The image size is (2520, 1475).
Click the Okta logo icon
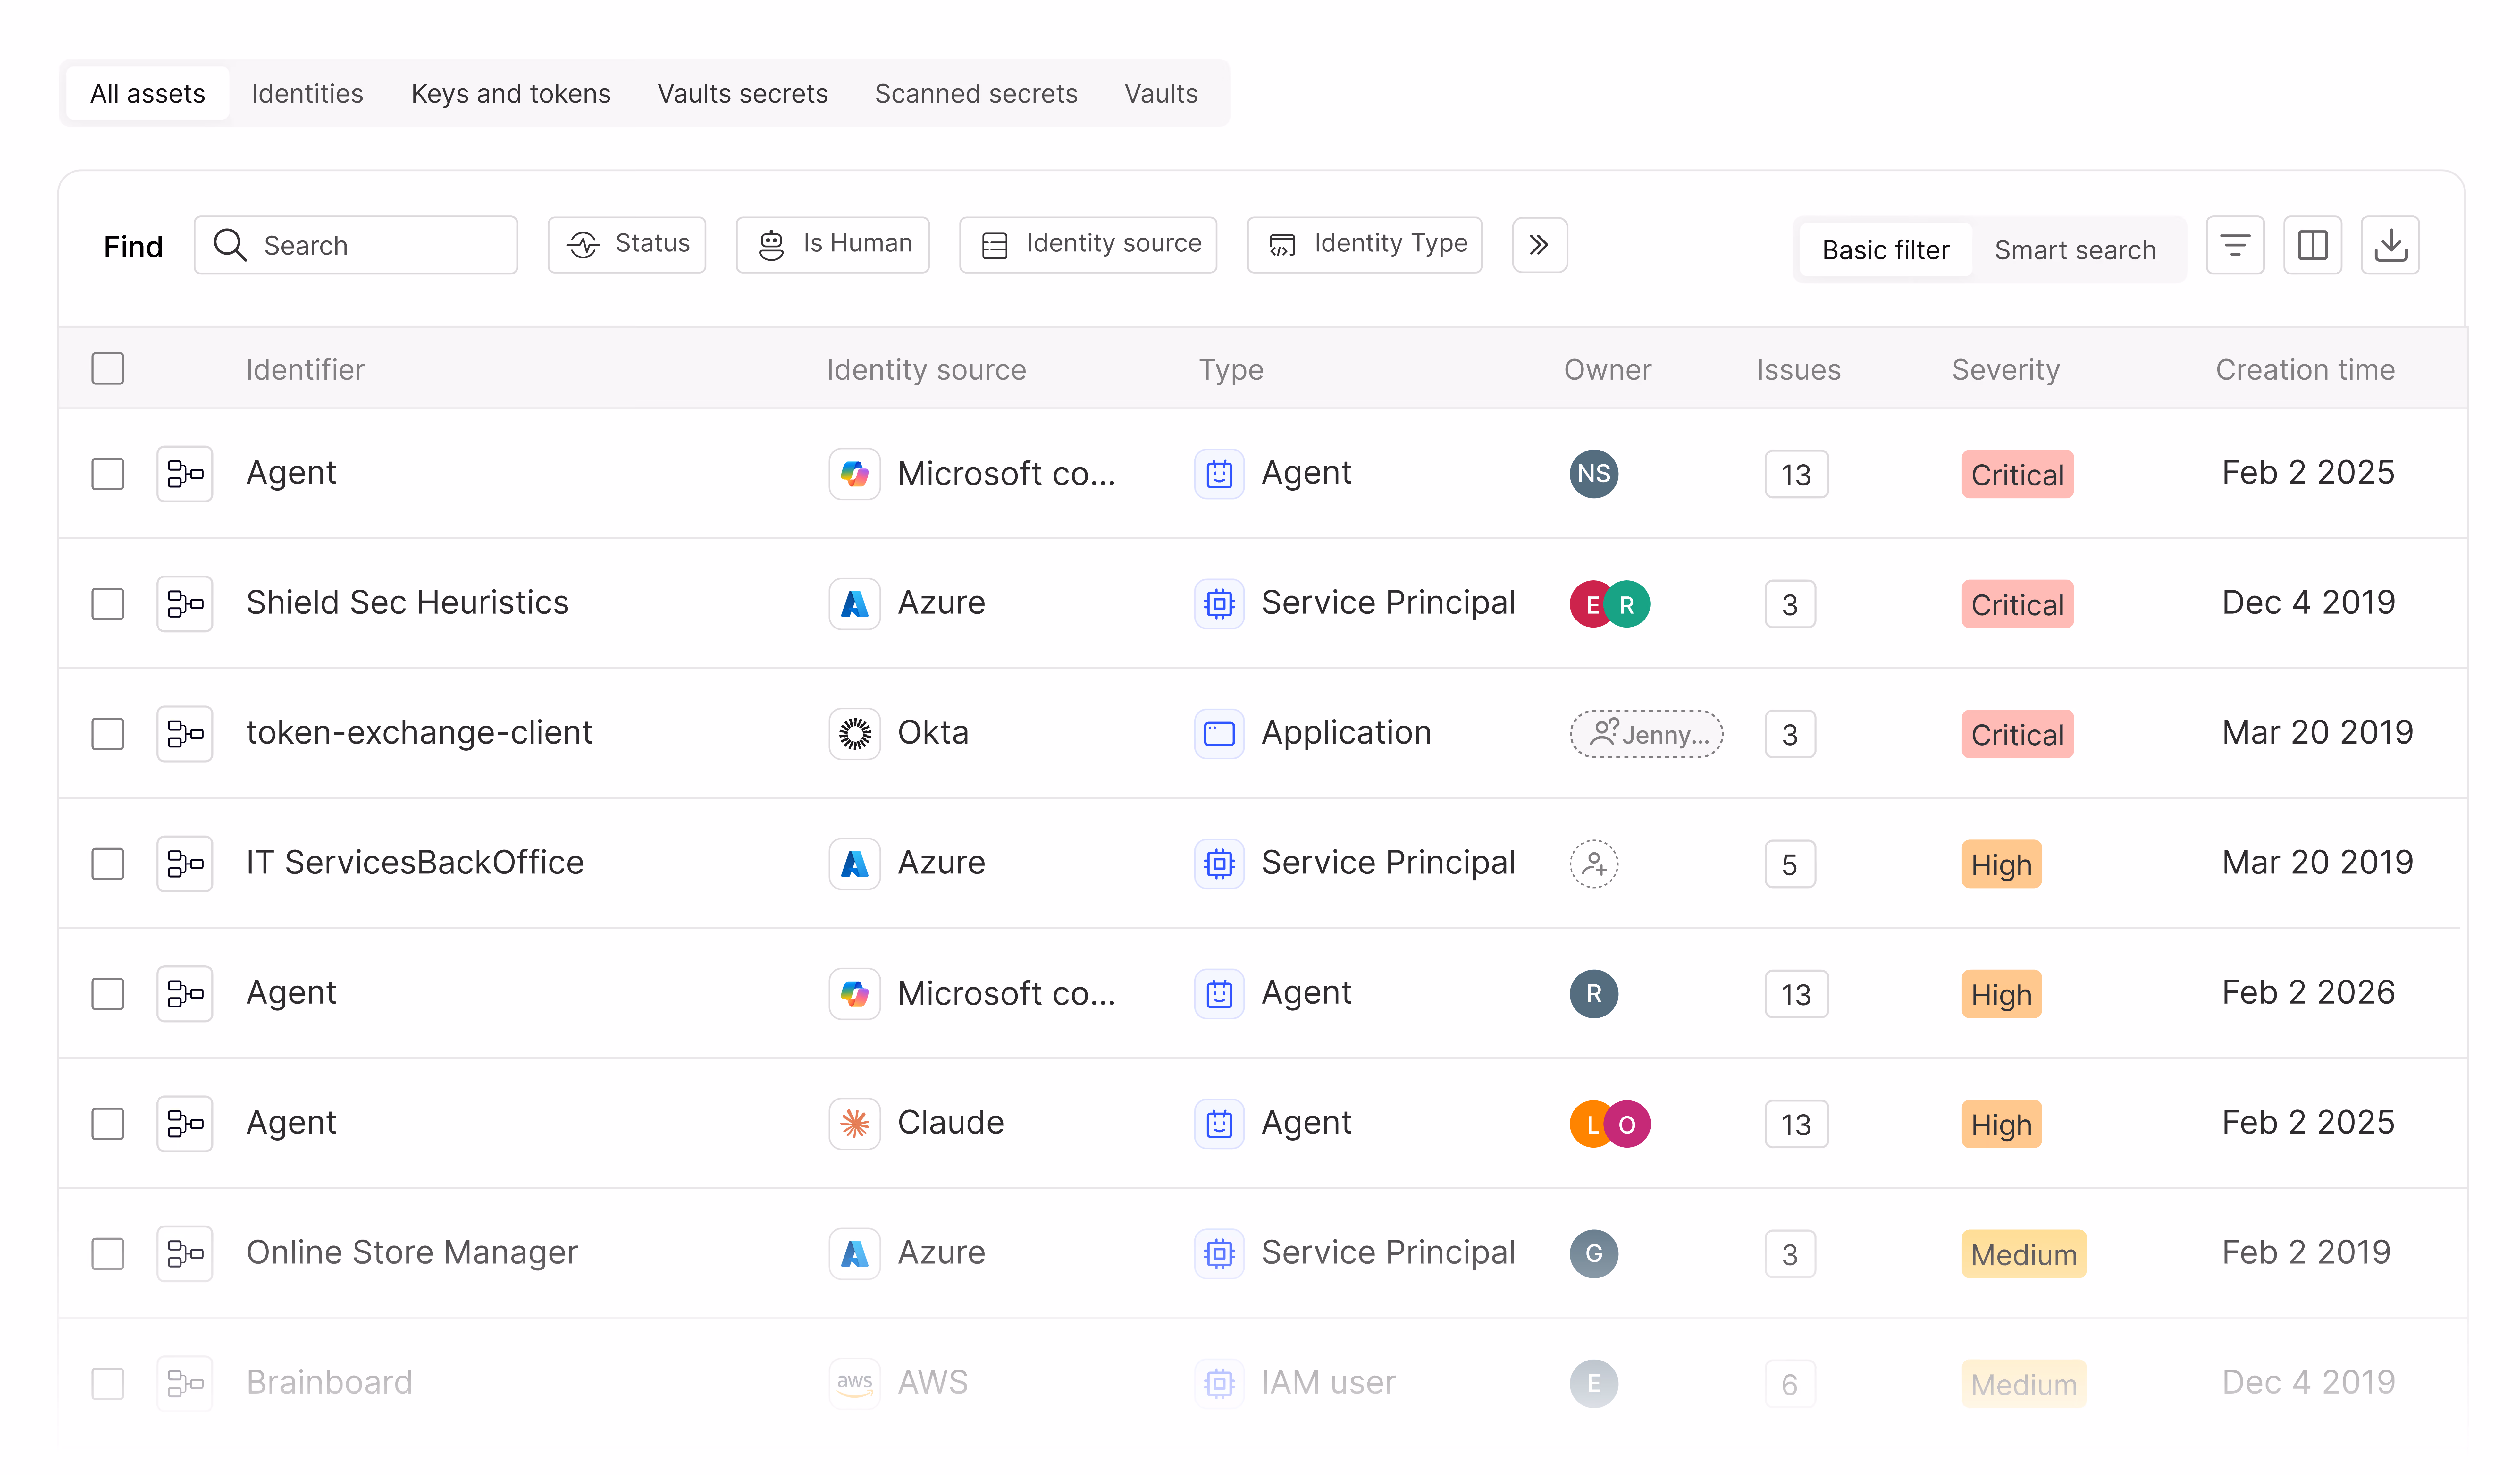[855, 734]
